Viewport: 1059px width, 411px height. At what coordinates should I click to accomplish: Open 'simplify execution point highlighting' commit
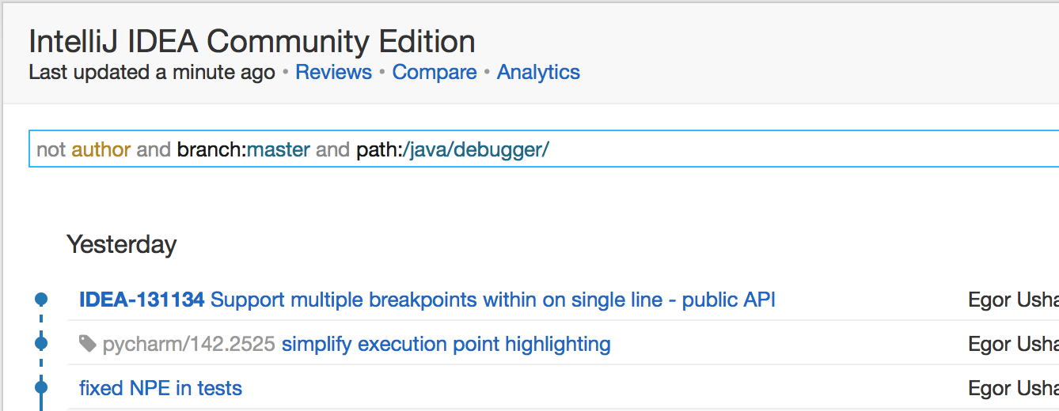(446, 344)
